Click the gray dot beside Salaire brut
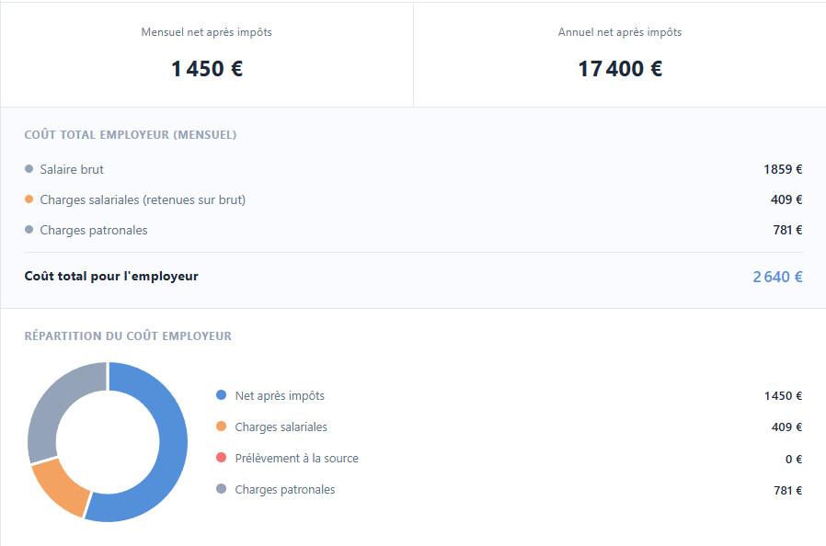The width and height of the screenshot is (826, 546). point(29,169)
